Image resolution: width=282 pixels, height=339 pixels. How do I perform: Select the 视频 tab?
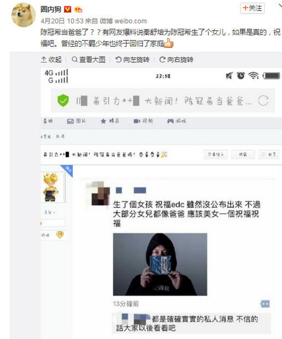(143, 121)
